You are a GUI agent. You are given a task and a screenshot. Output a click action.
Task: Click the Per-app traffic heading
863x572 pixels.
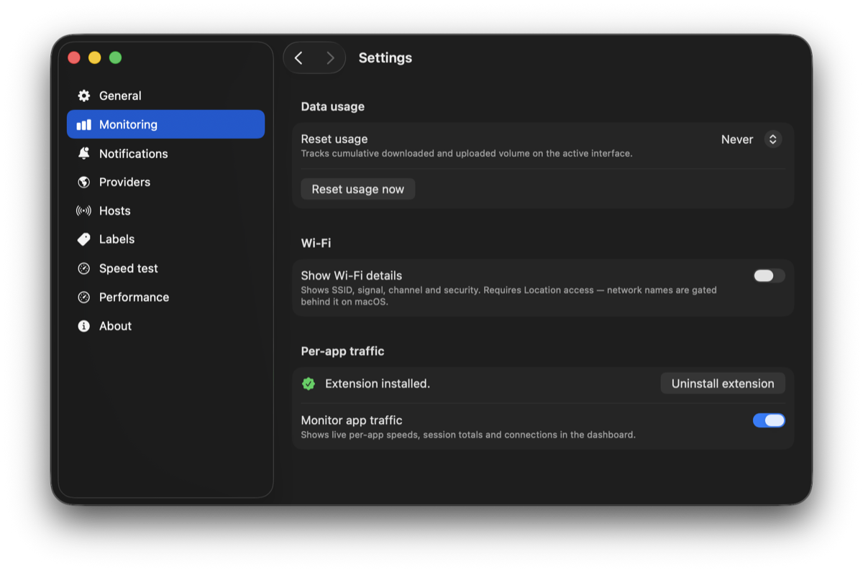pyautogui.click(x=342, y=351)
